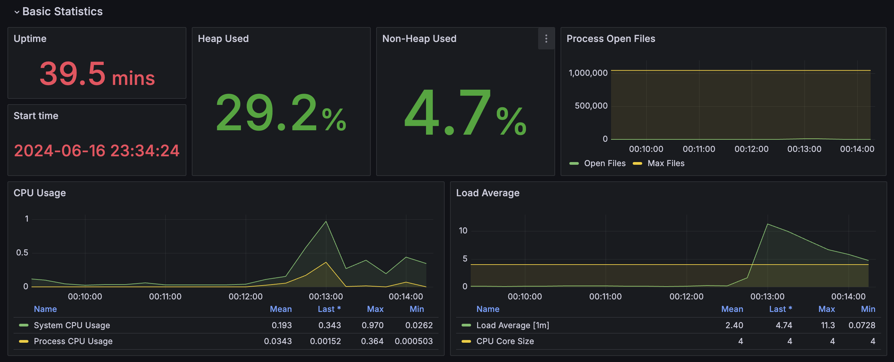
Task: Open the Non-Heap Used panel menu
Action: [546, 39]
